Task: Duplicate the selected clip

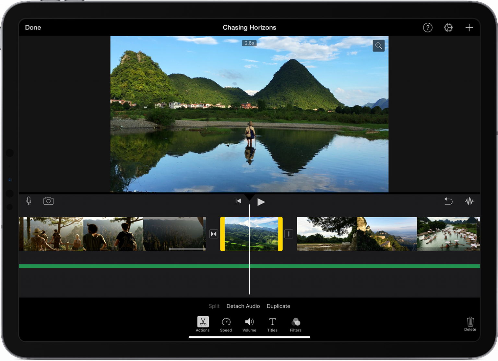Action: [278, 306]
